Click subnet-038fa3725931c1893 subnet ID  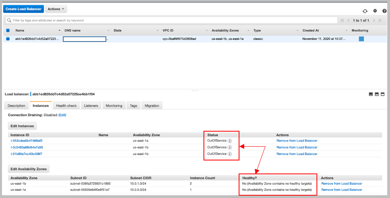pos(90,183)
